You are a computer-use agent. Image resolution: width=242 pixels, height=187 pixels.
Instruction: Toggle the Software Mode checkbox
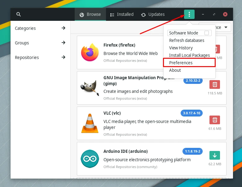(x=206, y=33)
